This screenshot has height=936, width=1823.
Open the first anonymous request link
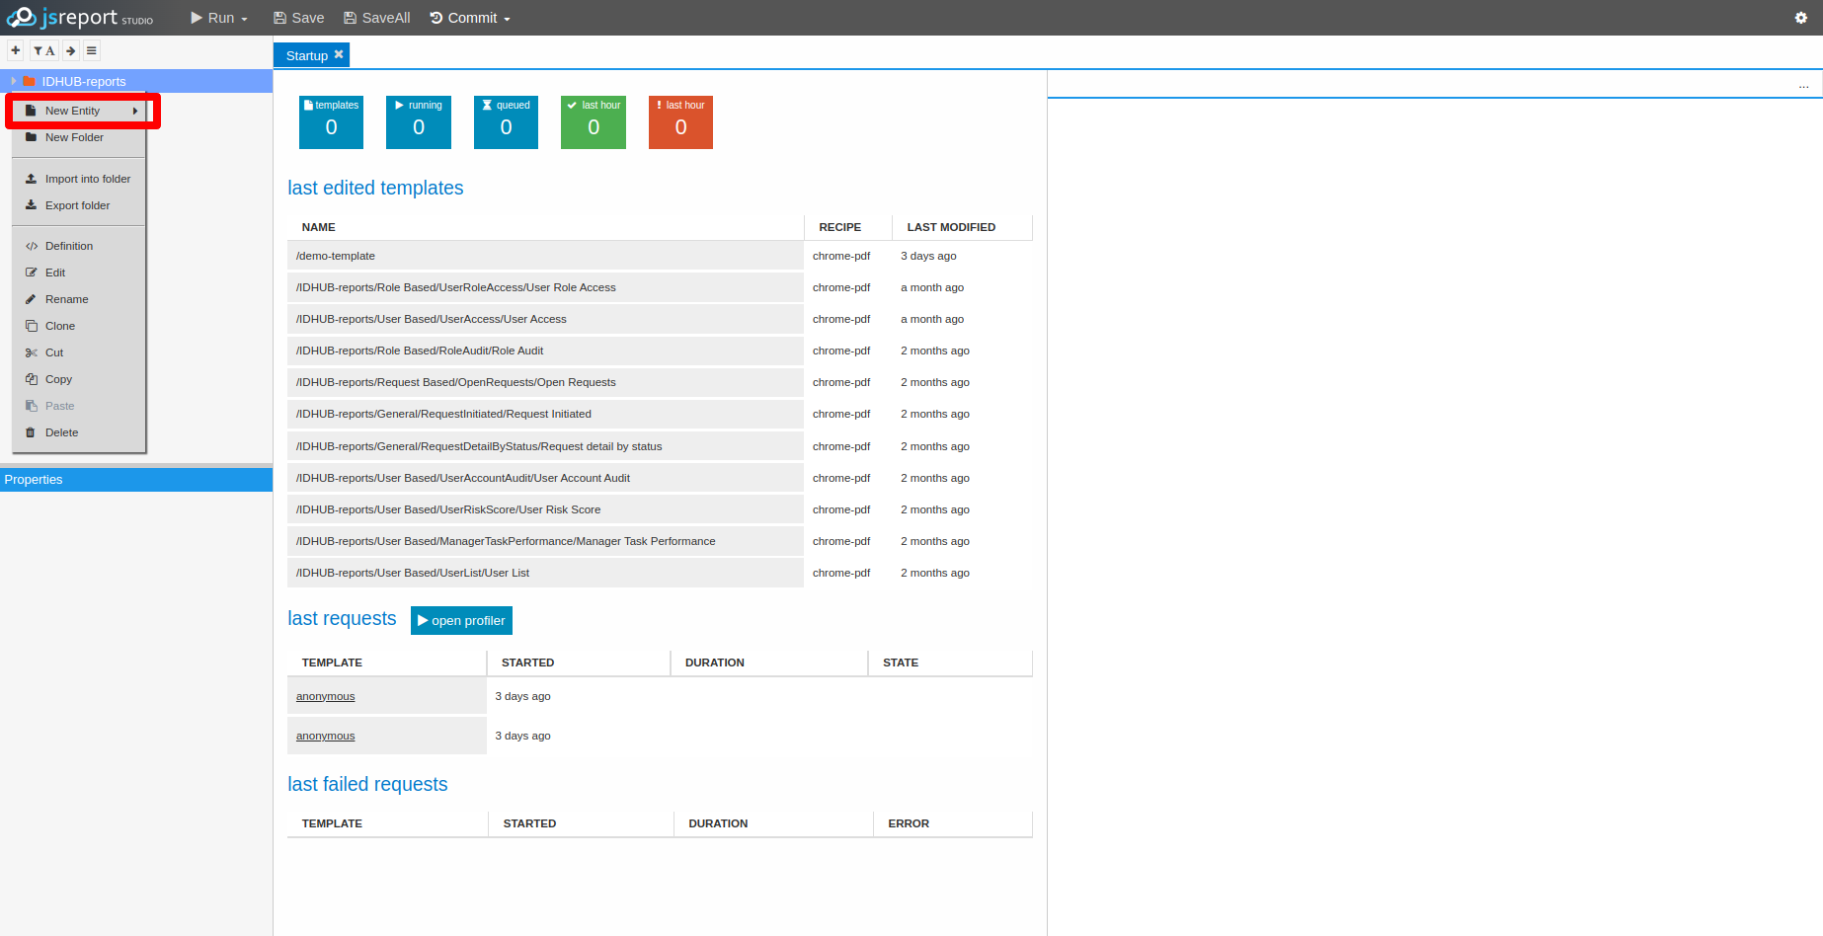pos(325,696)
